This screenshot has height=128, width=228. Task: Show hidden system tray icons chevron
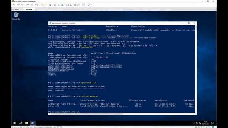tap(194, 123)
